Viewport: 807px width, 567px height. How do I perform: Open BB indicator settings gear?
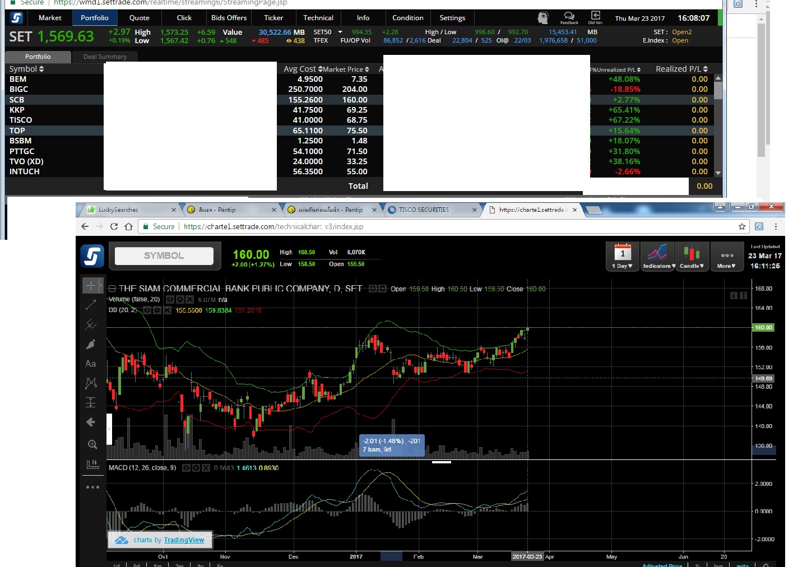pyautogui.click(x=157, y=310)
